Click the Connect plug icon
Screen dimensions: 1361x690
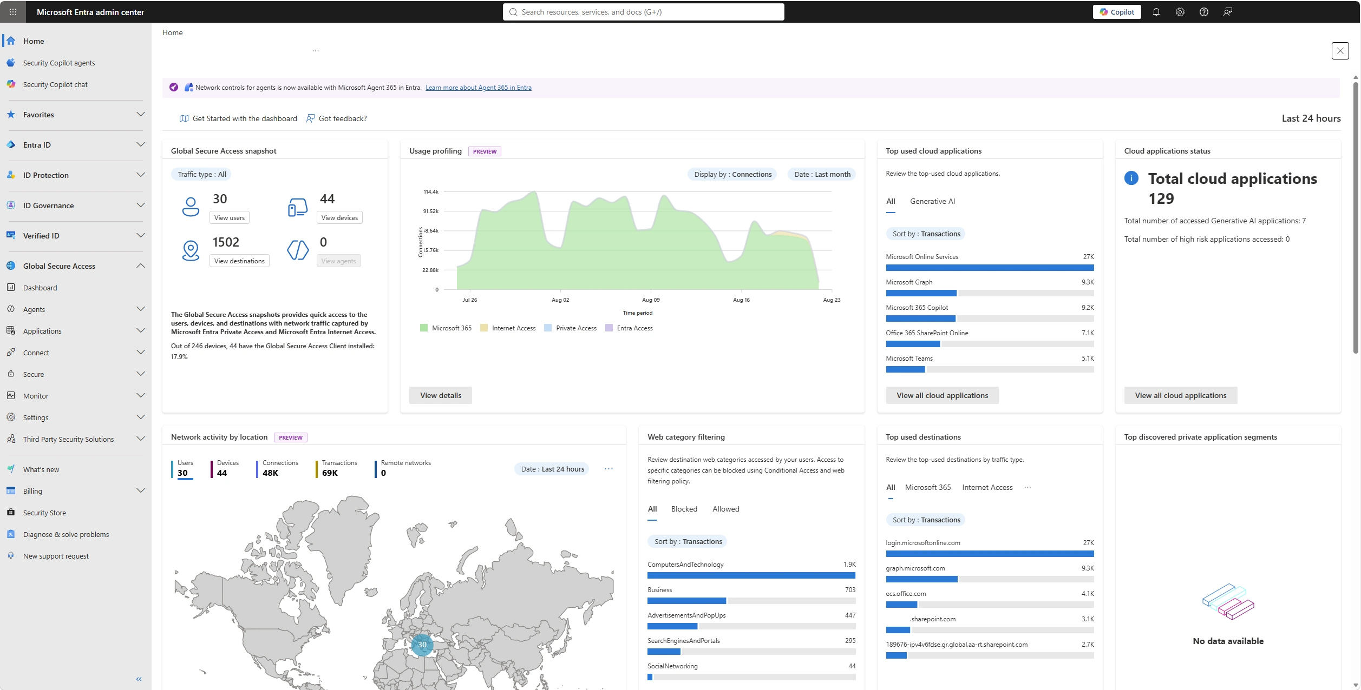11,353
